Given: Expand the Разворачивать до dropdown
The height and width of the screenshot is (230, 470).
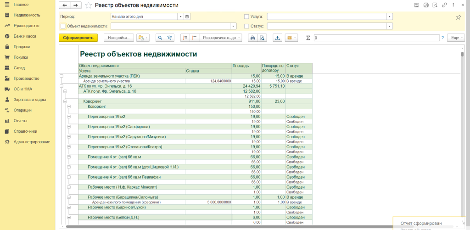Looking at the screenshot, I should click(222, 38).
